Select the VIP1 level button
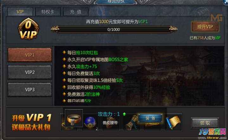This screenshot has height=140, width=228. 30,55
